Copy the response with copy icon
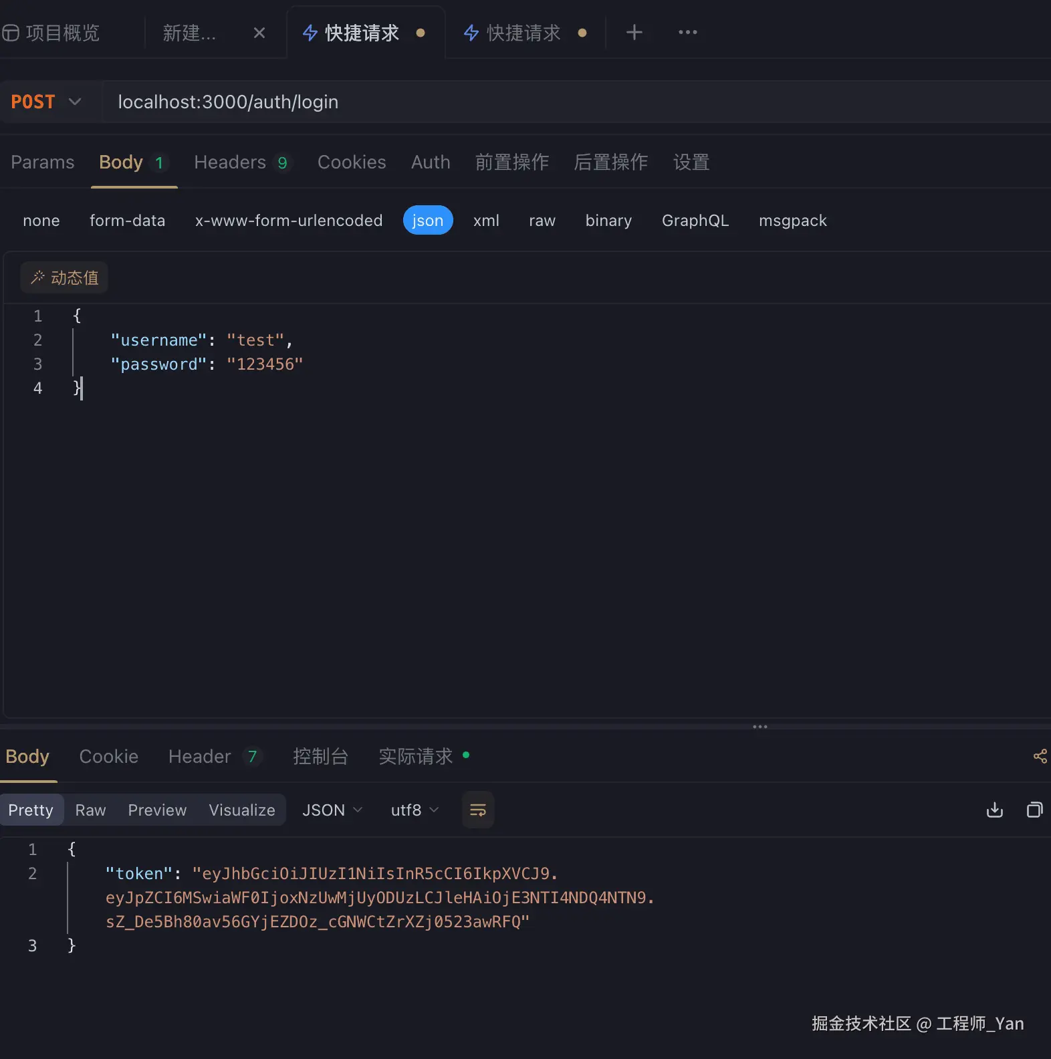The width and height of the screenshot is (1051, 1059). coord(1034,810)
